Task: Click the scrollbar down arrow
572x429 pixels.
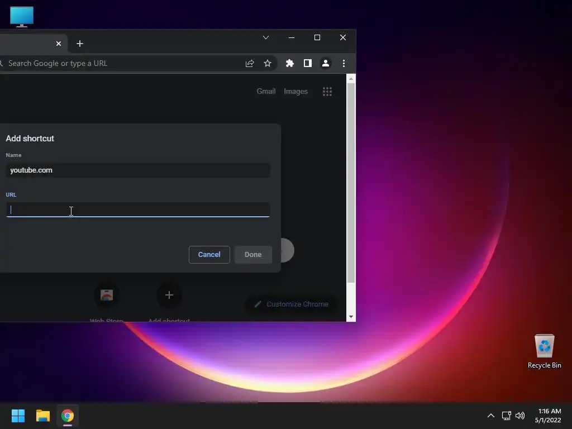Action: [x=351, y=317]
